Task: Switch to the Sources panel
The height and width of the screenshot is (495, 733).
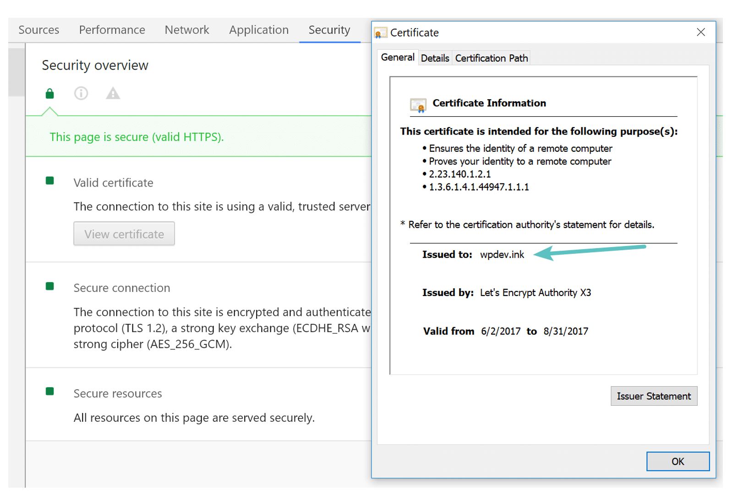Action: point(38,29)
